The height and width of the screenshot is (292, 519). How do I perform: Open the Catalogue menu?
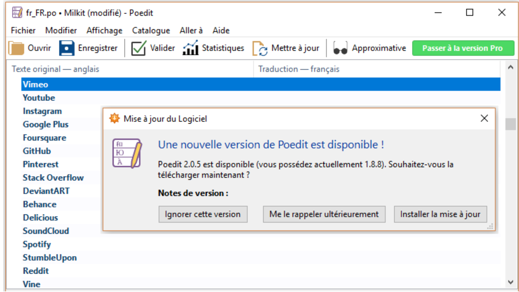click(x=151, y=31)
